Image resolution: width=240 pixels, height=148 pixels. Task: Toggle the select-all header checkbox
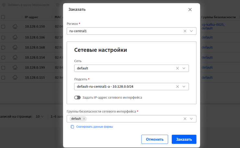pos(3,17)
